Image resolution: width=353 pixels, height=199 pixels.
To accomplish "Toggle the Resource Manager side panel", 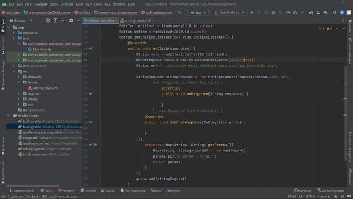I will tap(3, 75).
